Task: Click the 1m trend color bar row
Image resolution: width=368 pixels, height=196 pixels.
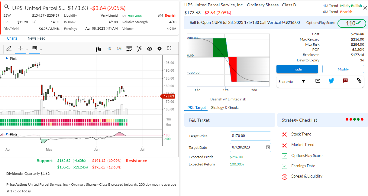Action: click(x=64, y=120)
